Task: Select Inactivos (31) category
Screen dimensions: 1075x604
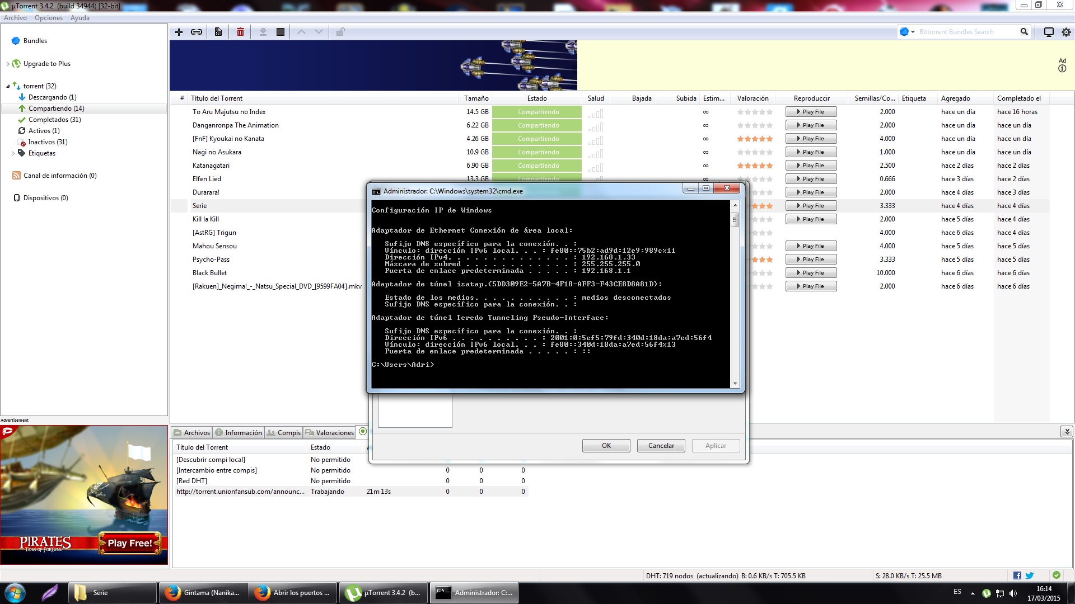Action: (48, 142)
